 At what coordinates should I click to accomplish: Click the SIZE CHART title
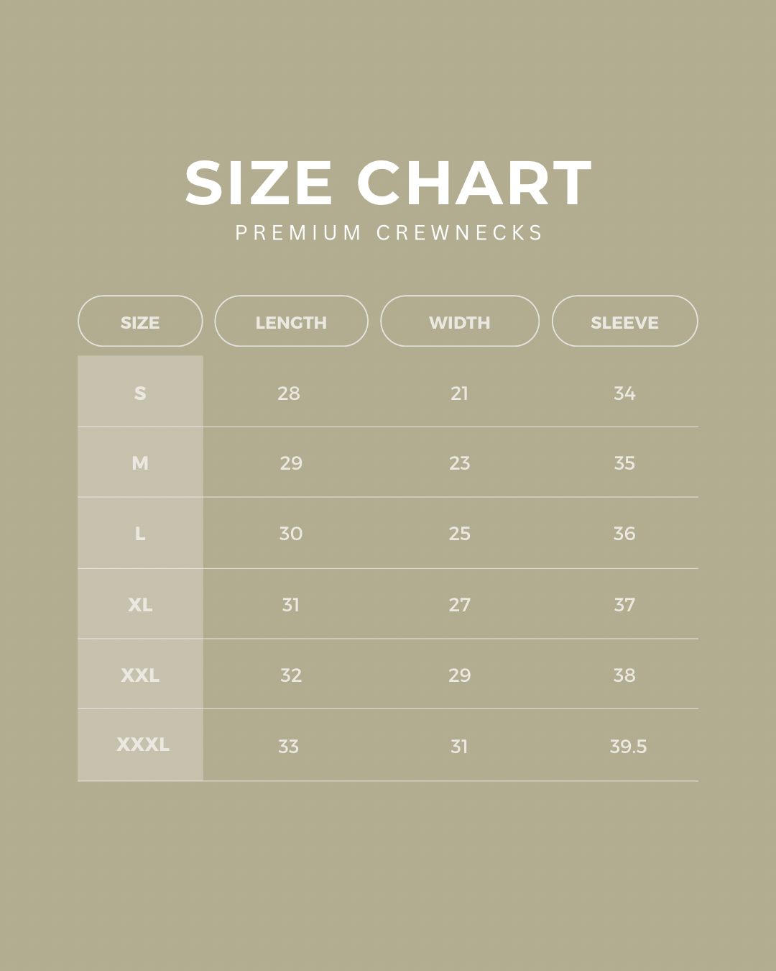388,183
